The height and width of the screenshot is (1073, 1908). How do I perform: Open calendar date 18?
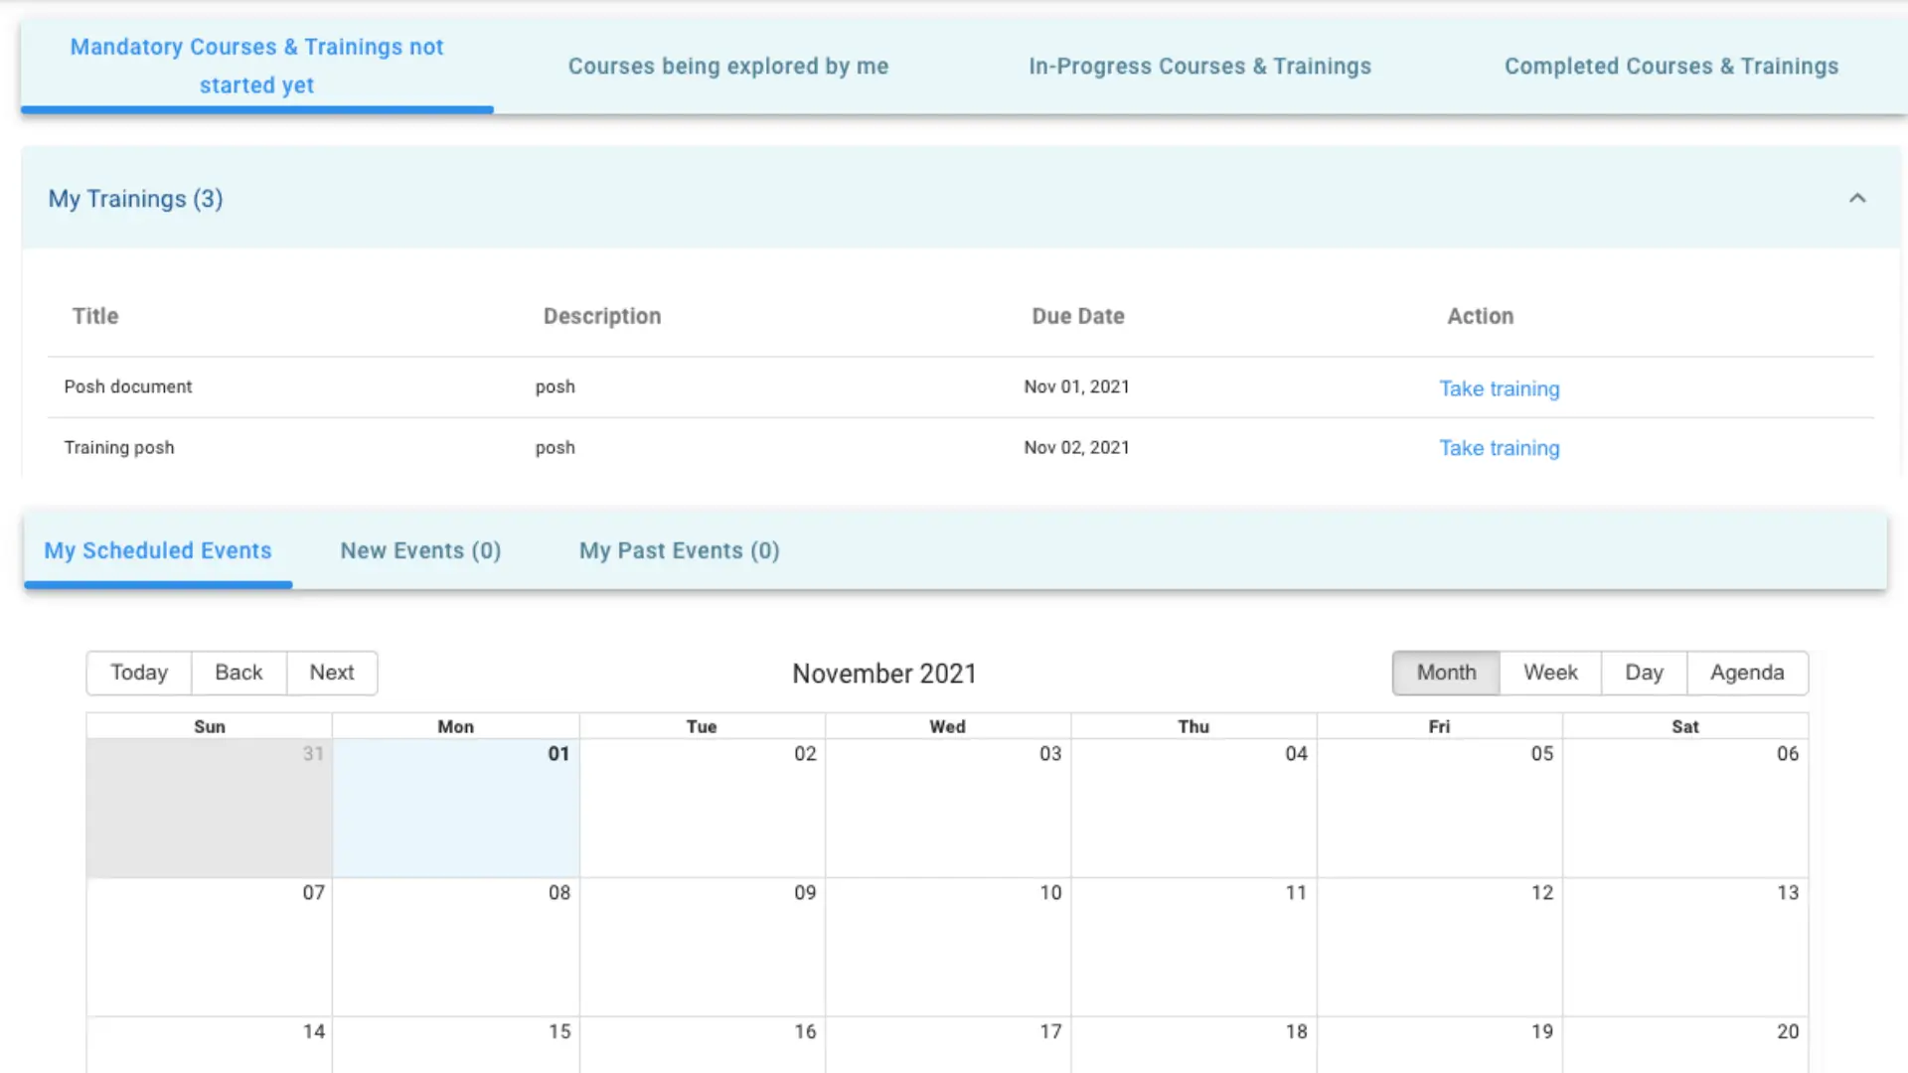1296,1031
